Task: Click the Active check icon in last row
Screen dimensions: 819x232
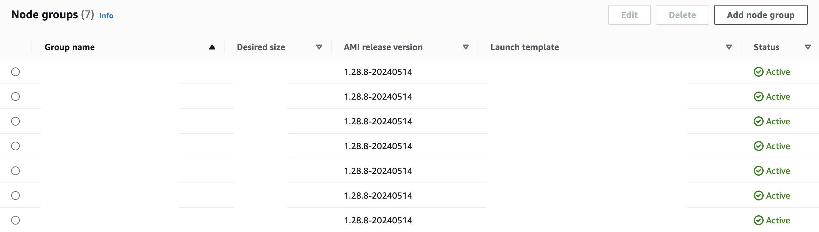Action: coord(758,220)
